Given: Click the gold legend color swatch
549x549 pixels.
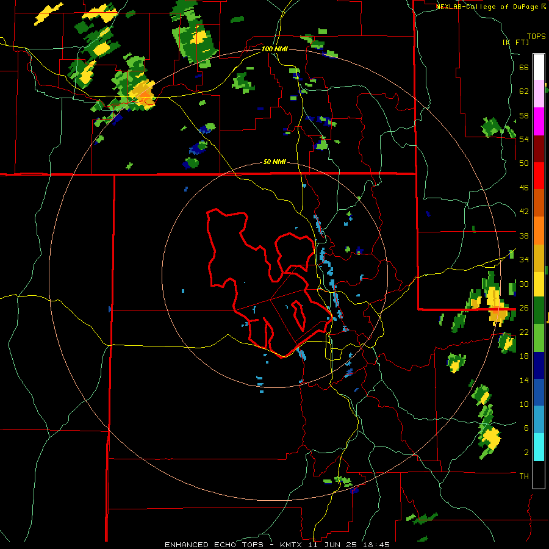Looking at the screenshot, I should 539,258.
